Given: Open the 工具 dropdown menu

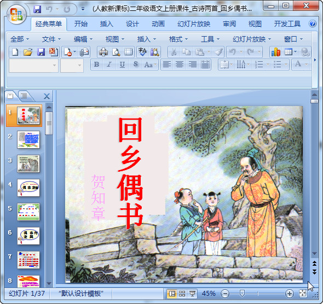Looking at the screenshot, I should pos(210,39).
